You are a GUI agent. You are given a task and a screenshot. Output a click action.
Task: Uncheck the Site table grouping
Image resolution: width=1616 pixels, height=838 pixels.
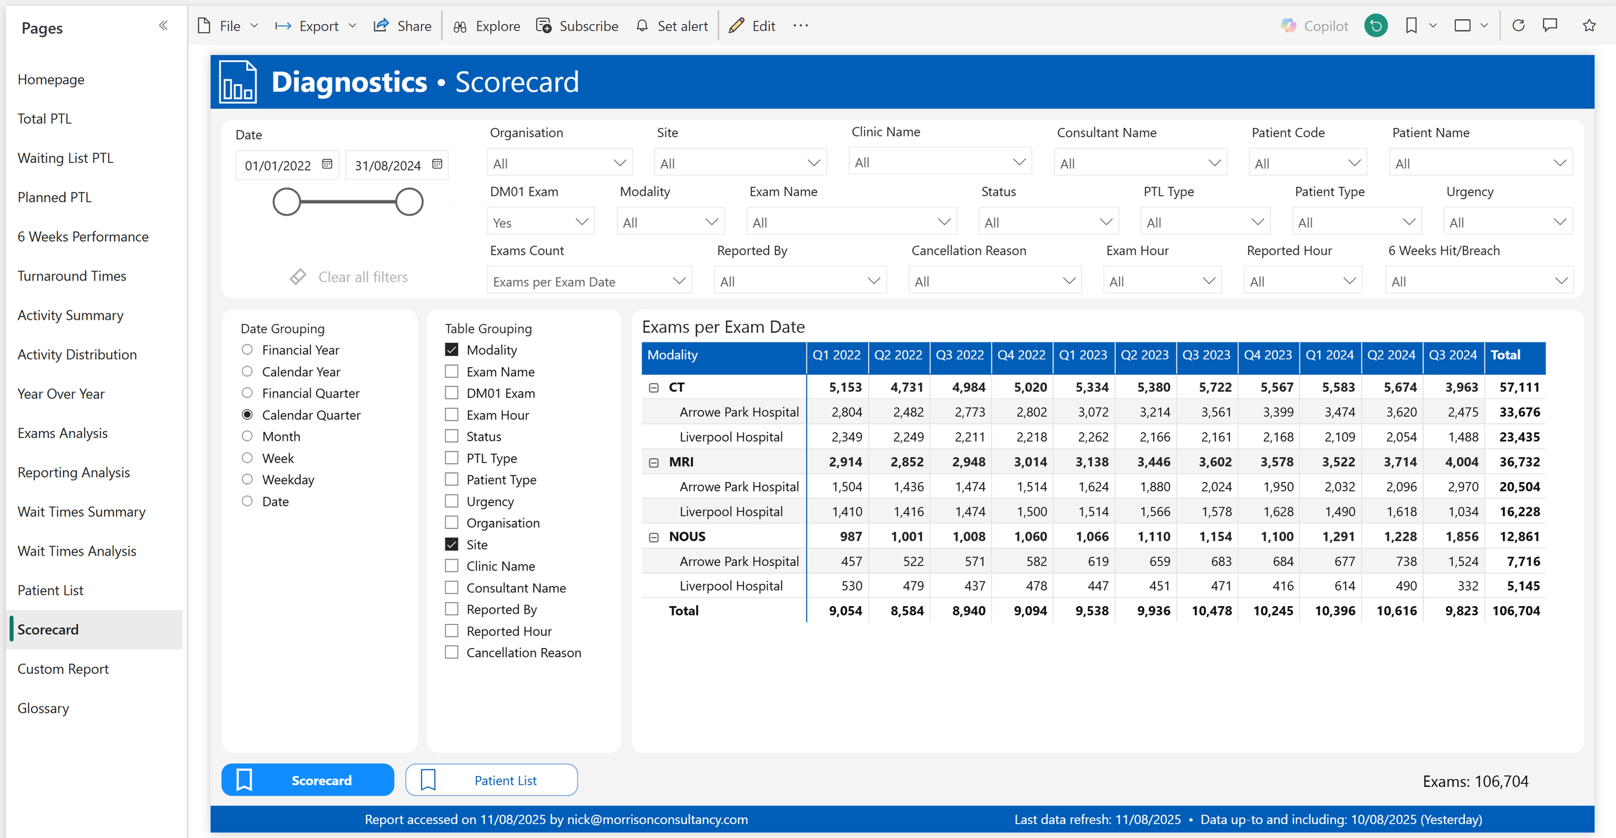[x=452, y=545]
